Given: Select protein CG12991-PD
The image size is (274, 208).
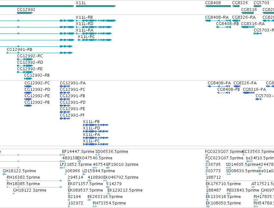Looking at the screenshot, I should (65, 106).
